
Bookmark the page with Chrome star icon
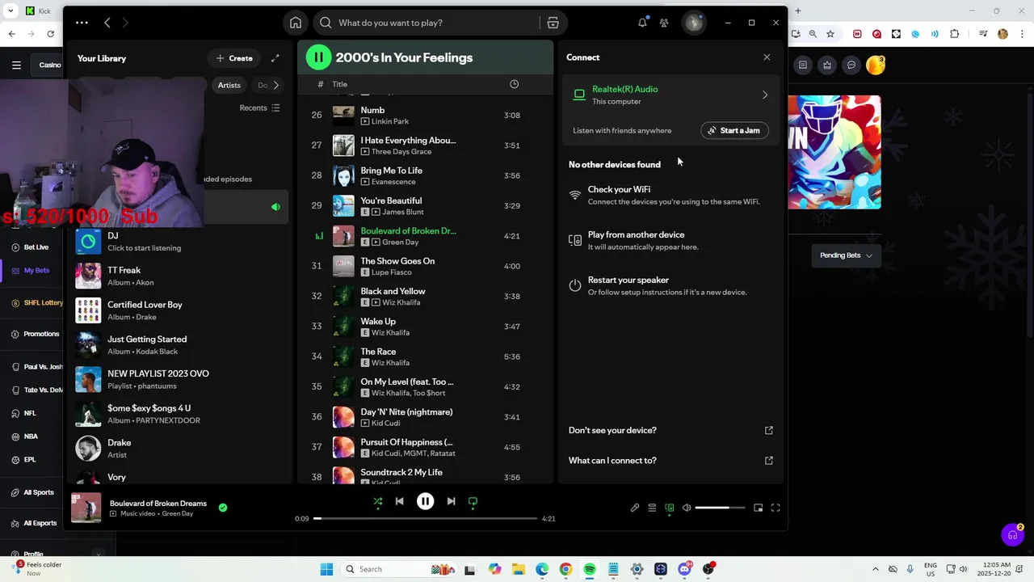pyautogui.click(x=830, y=34)
